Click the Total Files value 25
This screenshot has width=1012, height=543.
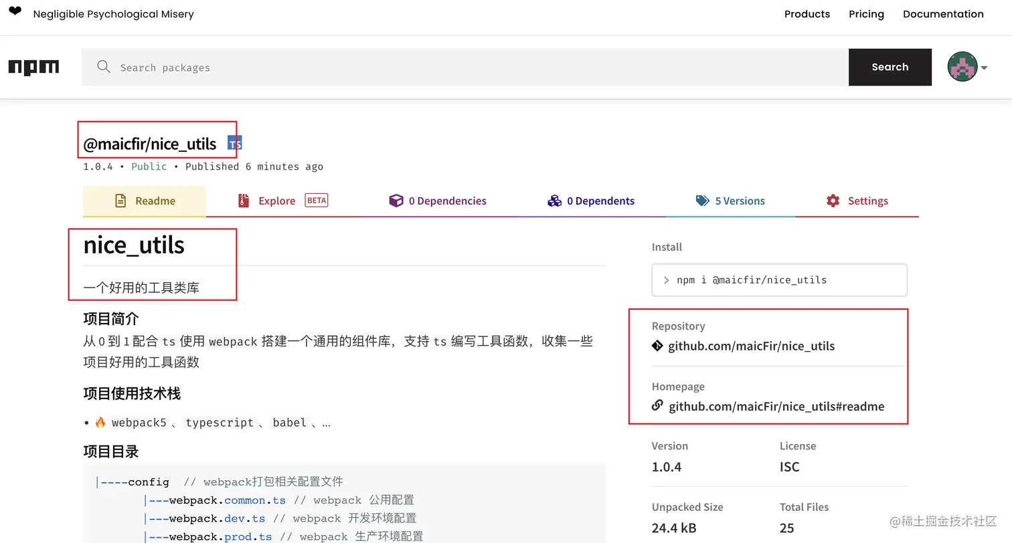pyautogui.click(x=787, y=528)
